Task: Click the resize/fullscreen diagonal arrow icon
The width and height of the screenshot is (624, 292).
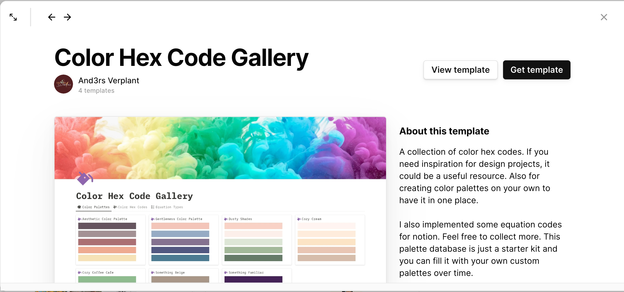Action: (x=13, y=17)
